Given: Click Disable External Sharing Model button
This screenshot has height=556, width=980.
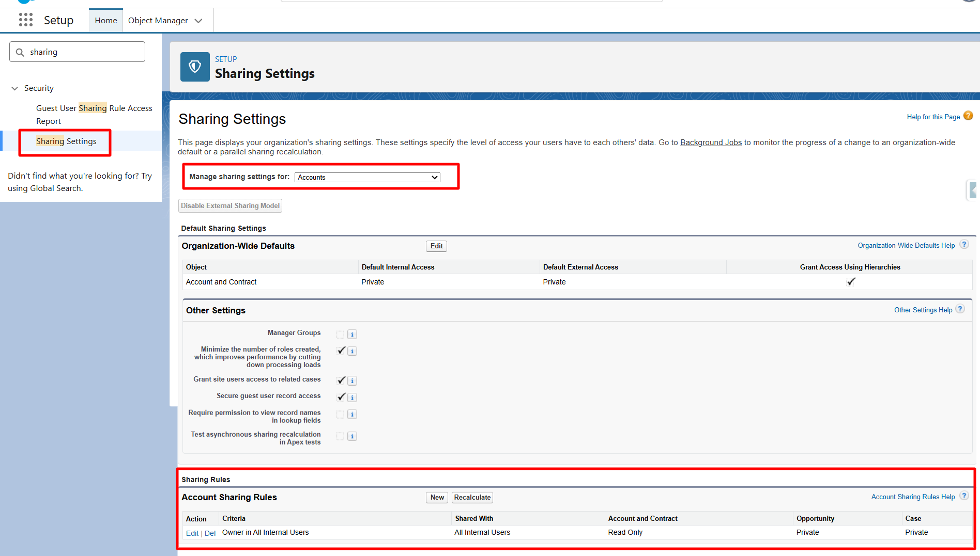Looking at the screenshot, I should (x=230, y=206).
